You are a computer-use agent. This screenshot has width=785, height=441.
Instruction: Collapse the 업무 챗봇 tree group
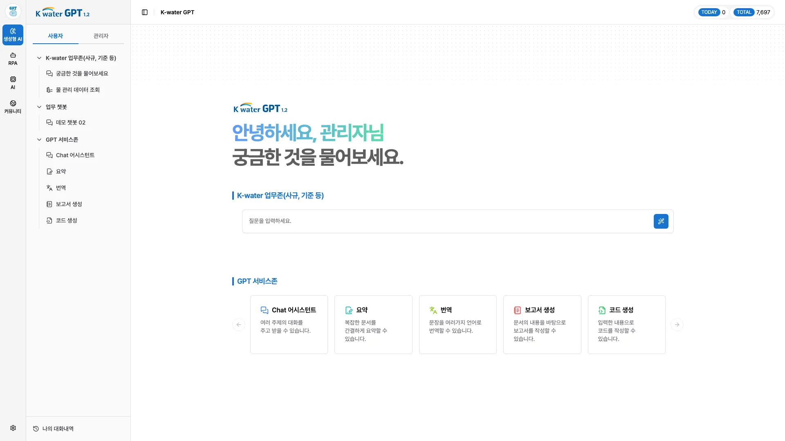click(x=39, y=107)
